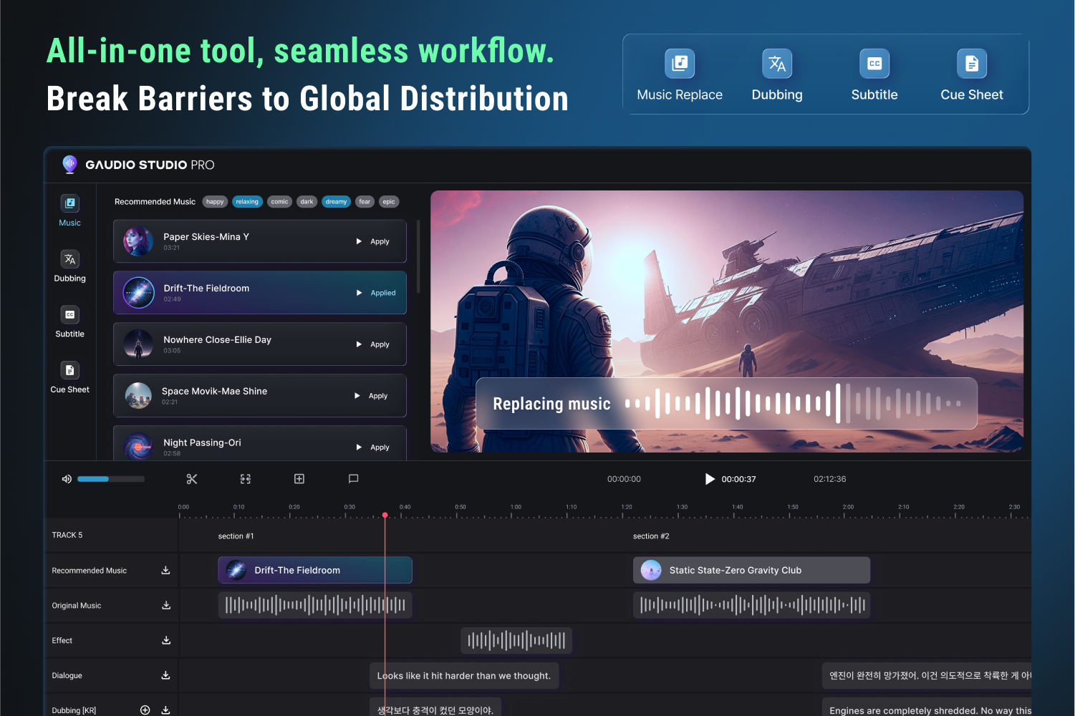Image resolution: width=1075 pixels, height=716 pixels.
Task: Apply the Paper Skies-Mina Y track
Action: (380, 242)
